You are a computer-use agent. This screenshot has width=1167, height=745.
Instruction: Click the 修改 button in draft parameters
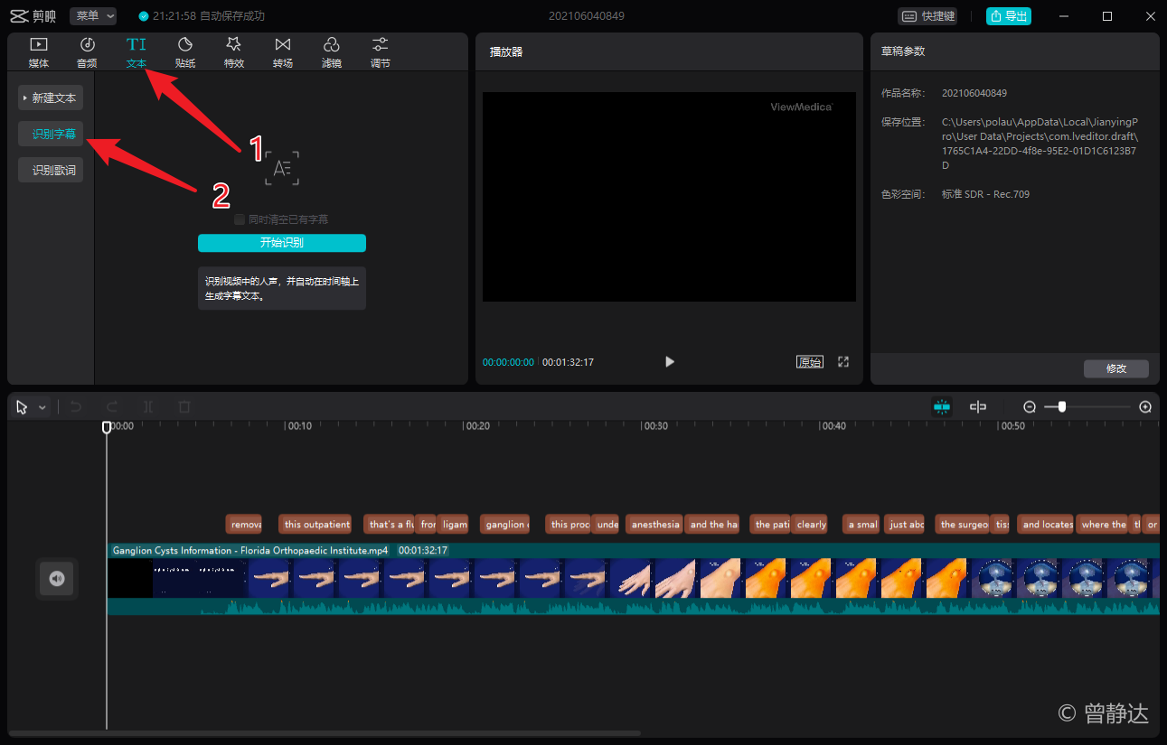1116,368
